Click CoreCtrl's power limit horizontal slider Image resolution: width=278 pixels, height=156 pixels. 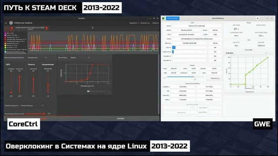pyautogui.click(x=35, y=114)
